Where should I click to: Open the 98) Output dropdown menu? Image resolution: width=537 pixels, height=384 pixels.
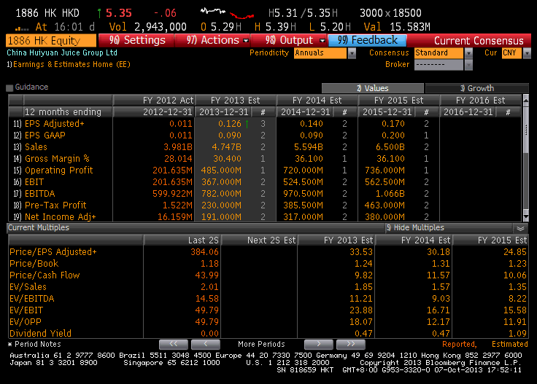[x=289, y=40]
